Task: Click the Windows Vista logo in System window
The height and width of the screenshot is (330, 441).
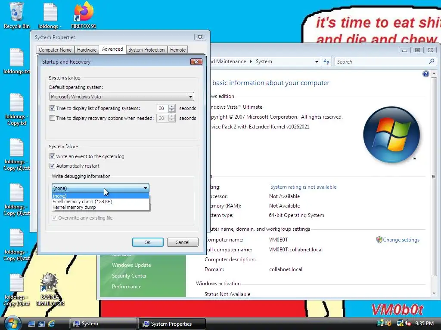Action: [391, 134]
